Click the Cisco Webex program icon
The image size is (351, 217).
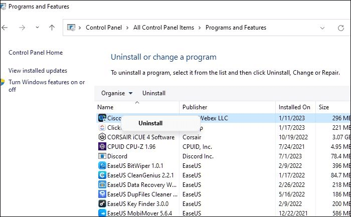[102, 118]
